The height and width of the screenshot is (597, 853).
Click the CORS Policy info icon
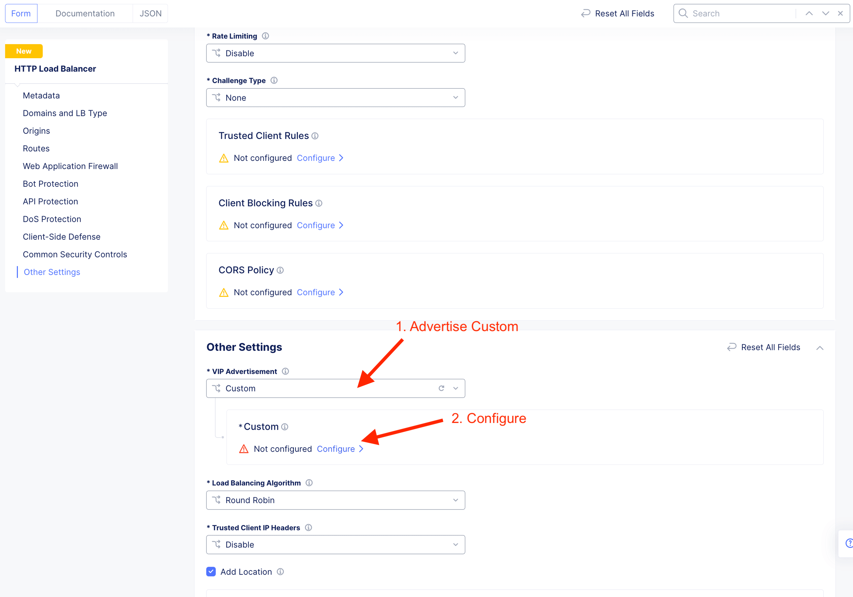tap(280, 271)
